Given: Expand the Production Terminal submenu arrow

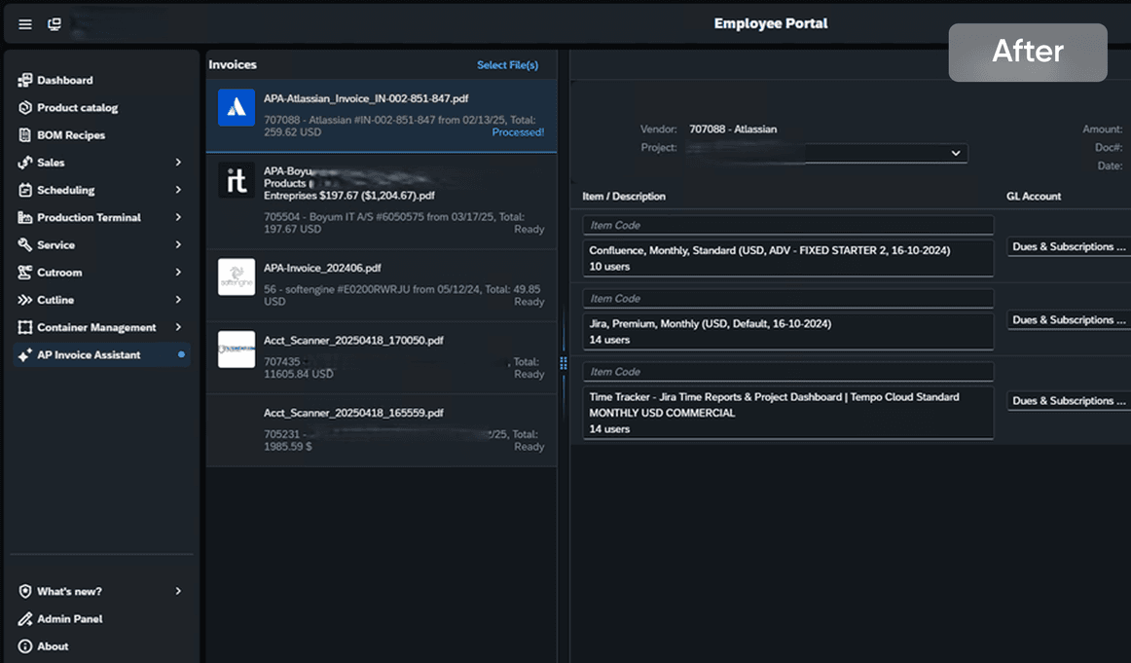Looking at the screenshot, I should pyautogui.click(x=178, y=217).
